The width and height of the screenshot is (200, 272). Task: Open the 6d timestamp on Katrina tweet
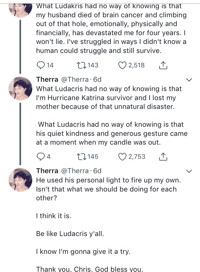point(97,79)
